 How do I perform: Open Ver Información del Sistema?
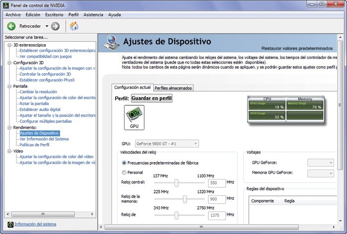point(44,139)
